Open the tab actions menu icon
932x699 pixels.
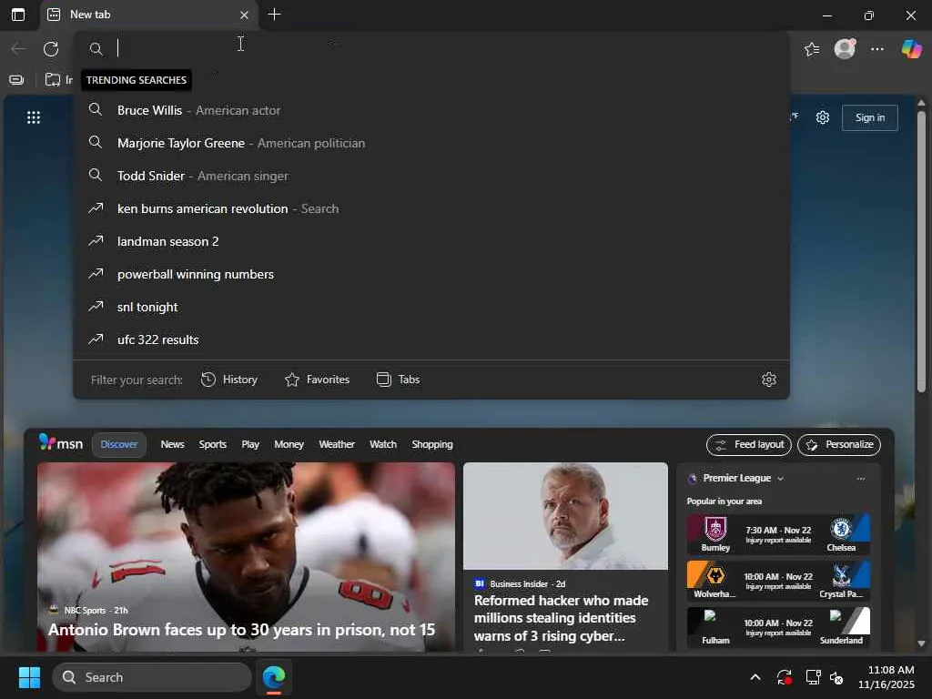[x=18, y=15]
